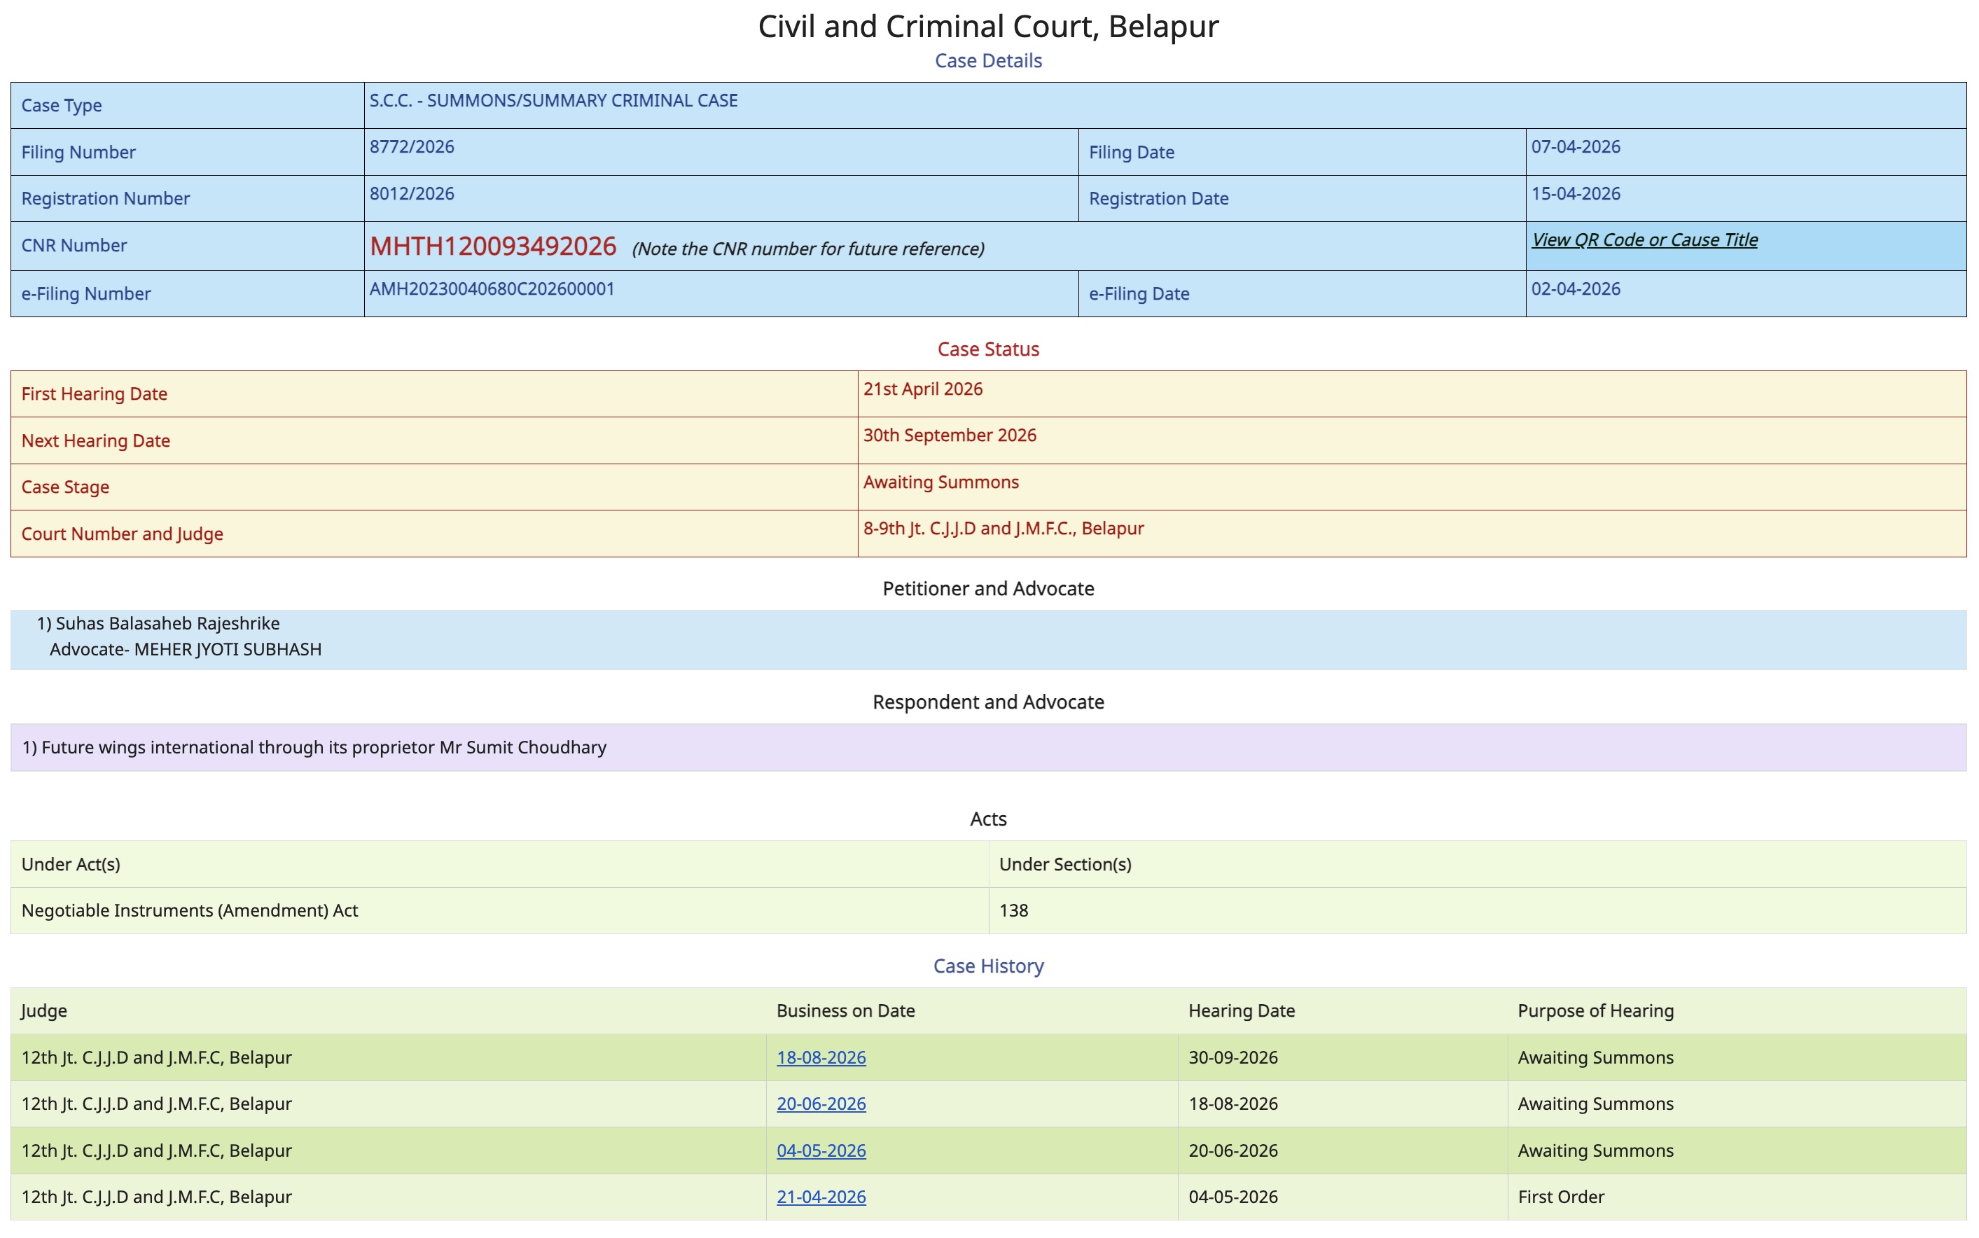The image size is (1979, 1238).
Task: Click CNR note for future reference text
Action: click(x=807, y=249)
